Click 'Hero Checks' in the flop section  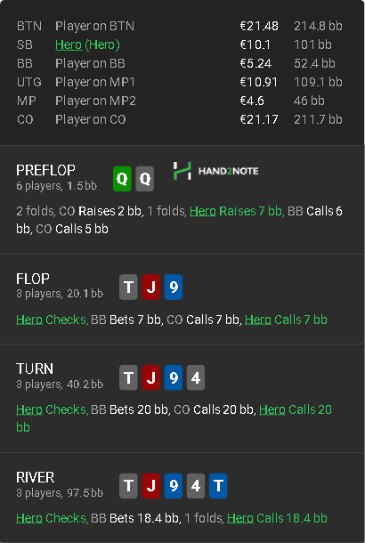pyautogui.click(x=52, y=320)
